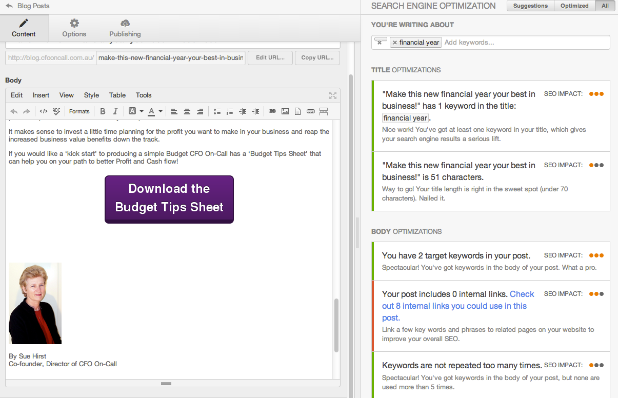Run the spell check tool
Viewport: 618px width, 398px height.
click(56, 111)
